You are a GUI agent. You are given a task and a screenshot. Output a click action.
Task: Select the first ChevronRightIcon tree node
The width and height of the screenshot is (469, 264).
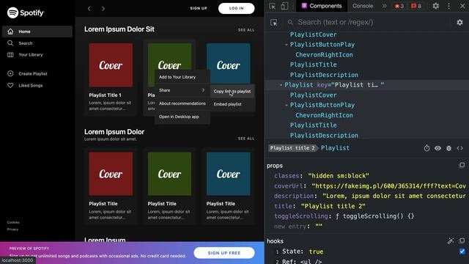pos(324,55)
